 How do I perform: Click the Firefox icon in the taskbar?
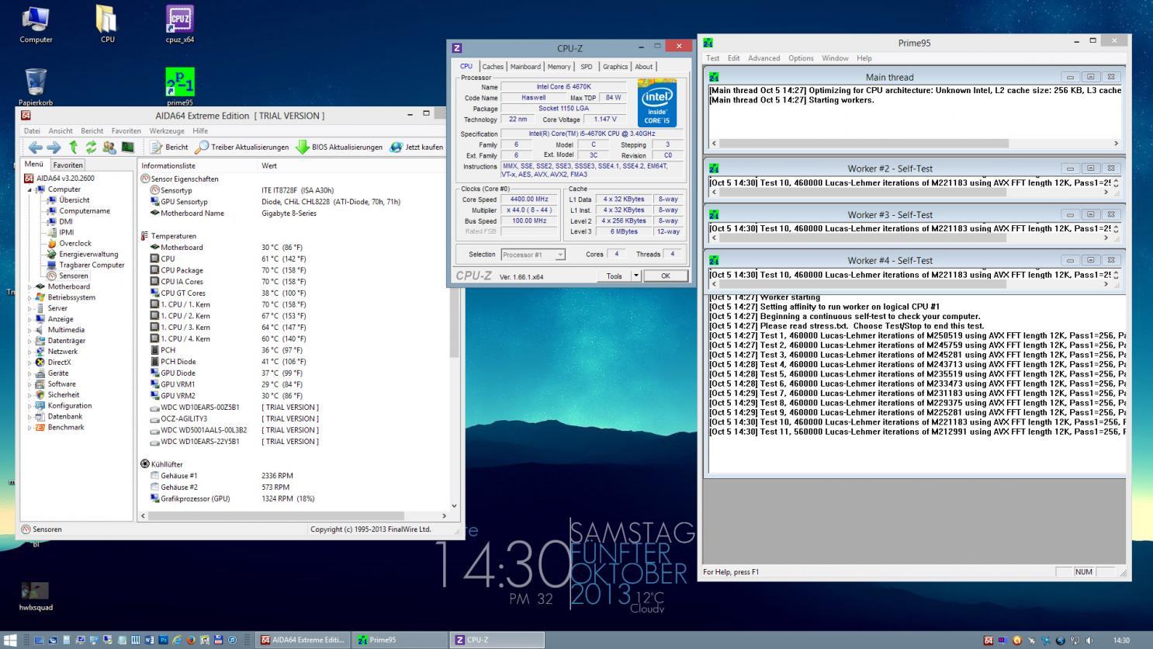(x=191, y=640)
